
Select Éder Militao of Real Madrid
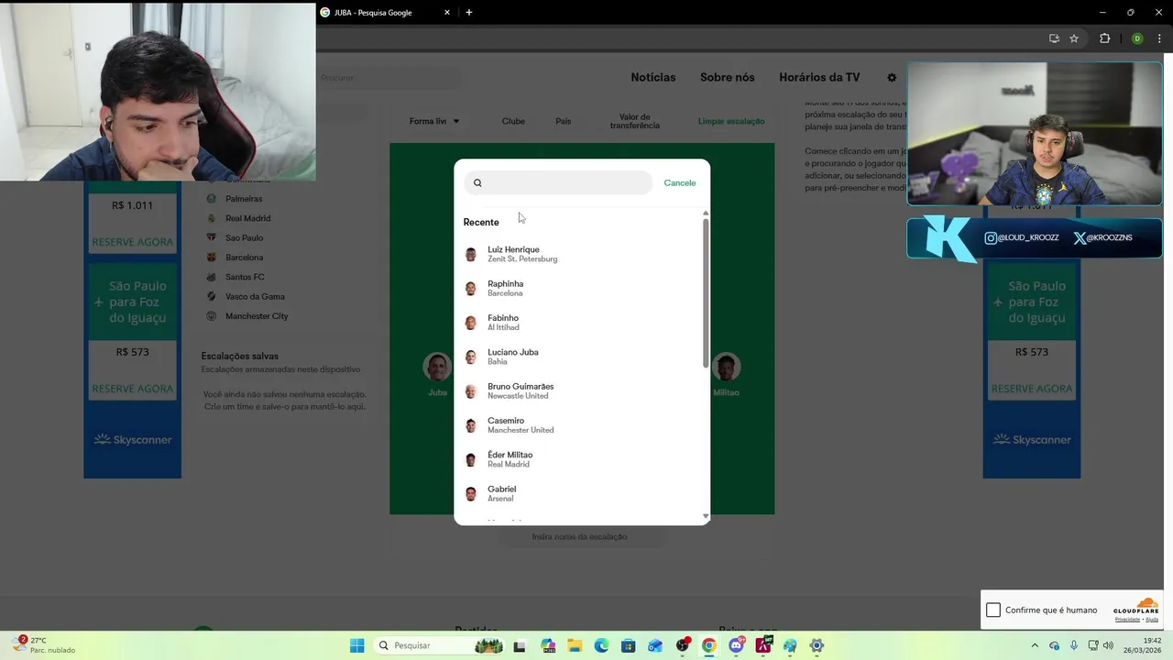582,459
